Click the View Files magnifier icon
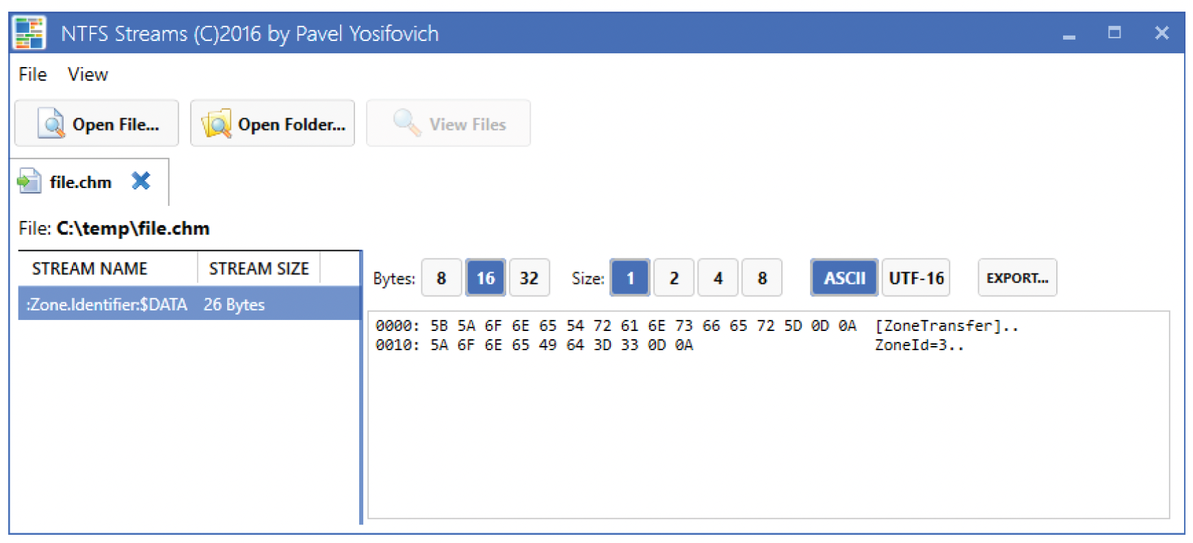The height and width of the screenshot is (543, 1193). point(407,123)
